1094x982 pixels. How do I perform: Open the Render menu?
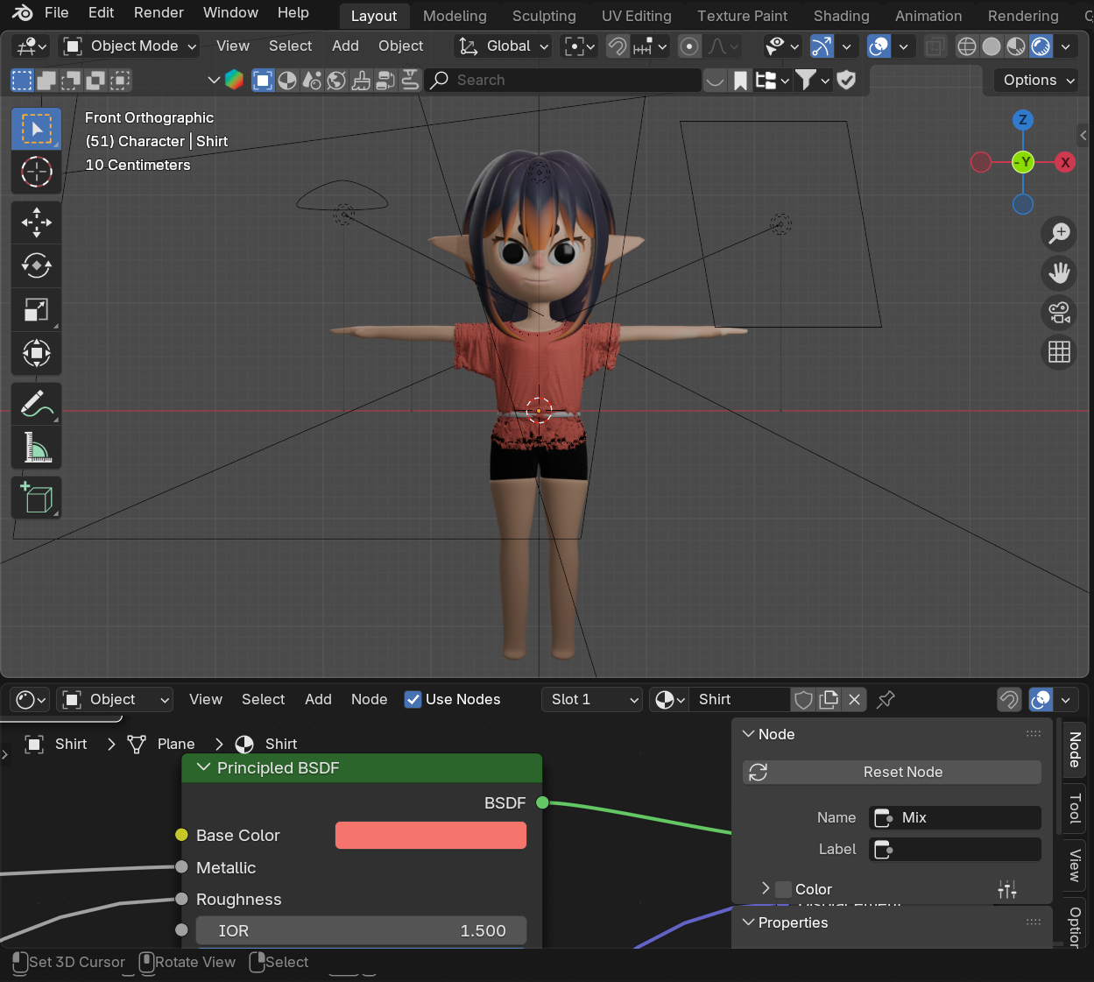click(x=159, y=12)
